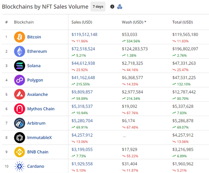Click the BNB Chain logo icon
The width and height of the screenshot is (209, 173).
point(20,152)
